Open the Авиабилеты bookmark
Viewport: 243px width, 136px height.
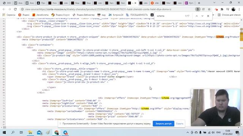point(41,15)
